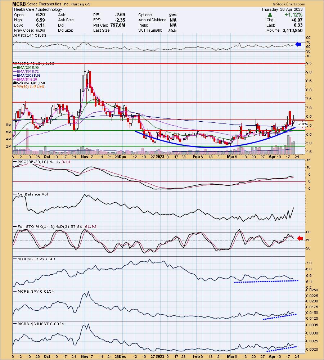Click the Apr label on the bottom date axis
Screen dimensions: 324x360
coord(272,356)
